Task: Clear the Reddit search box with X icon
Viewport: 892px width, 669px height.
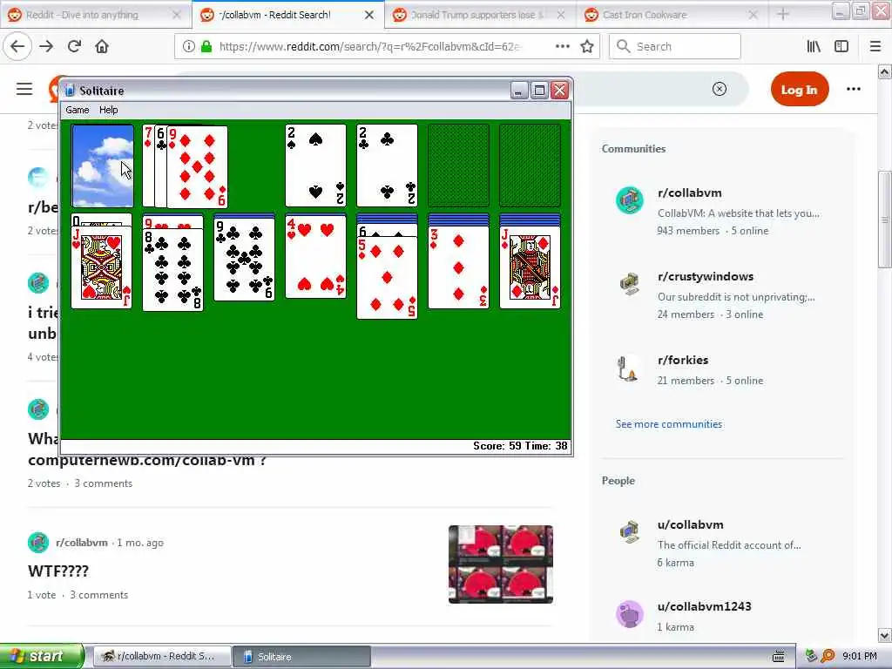Action: pos(719,89)
